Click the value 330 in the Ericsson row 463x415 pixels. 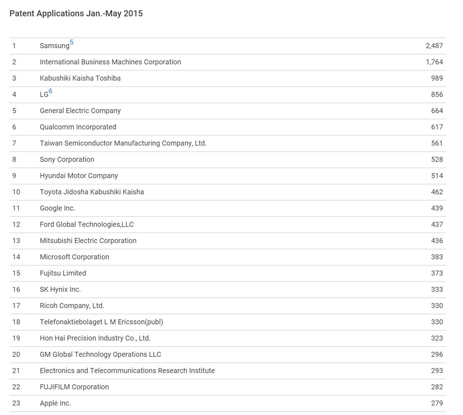[x=437, y=322]
